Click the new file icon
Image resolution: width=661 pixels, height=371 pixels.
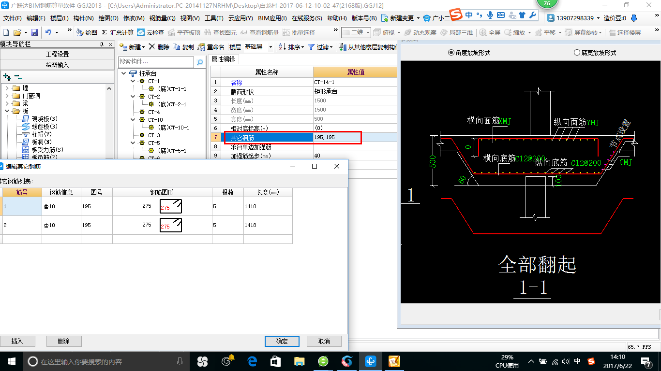(x=6, y=32)
